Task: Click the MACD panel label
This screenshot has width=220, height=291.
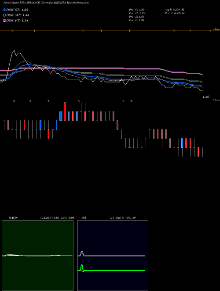Action: click(13, 218)
